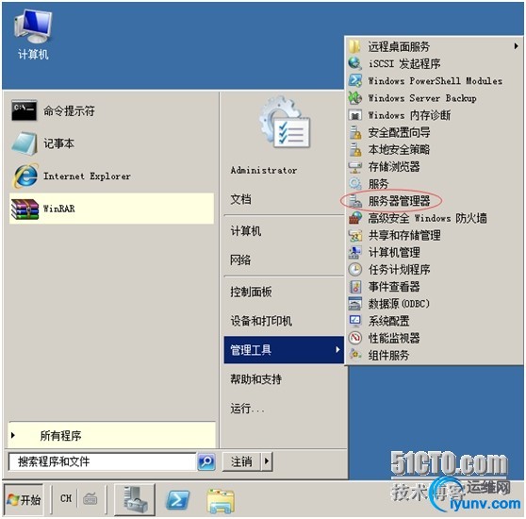Expand the 管理工具 submenu arrow
Viewport: 526px width, 519px height.
coord(337,349)
